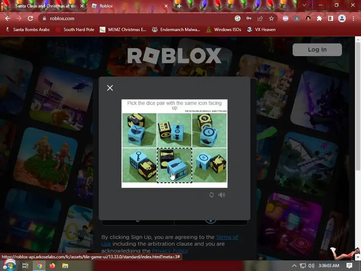Open Task View in the taskbar
Viewport: 361px width, 271px height.
(25, 266)
